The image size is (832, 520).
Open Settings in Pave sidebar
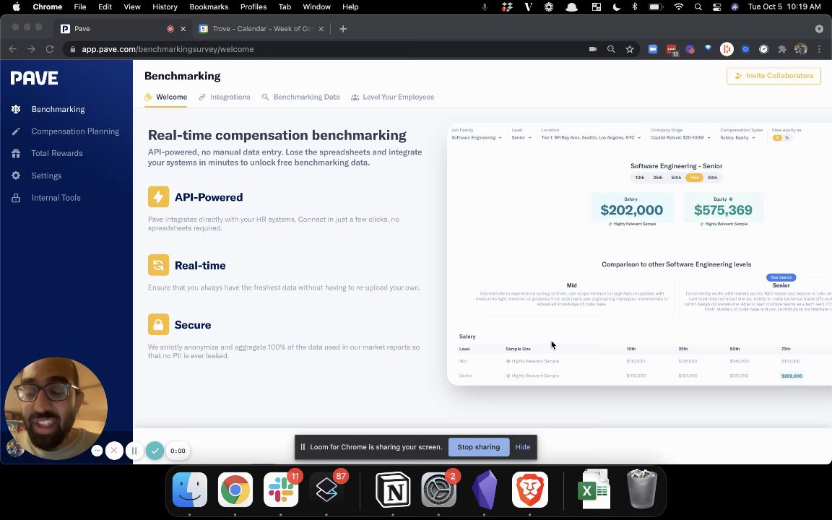point(46,175)
